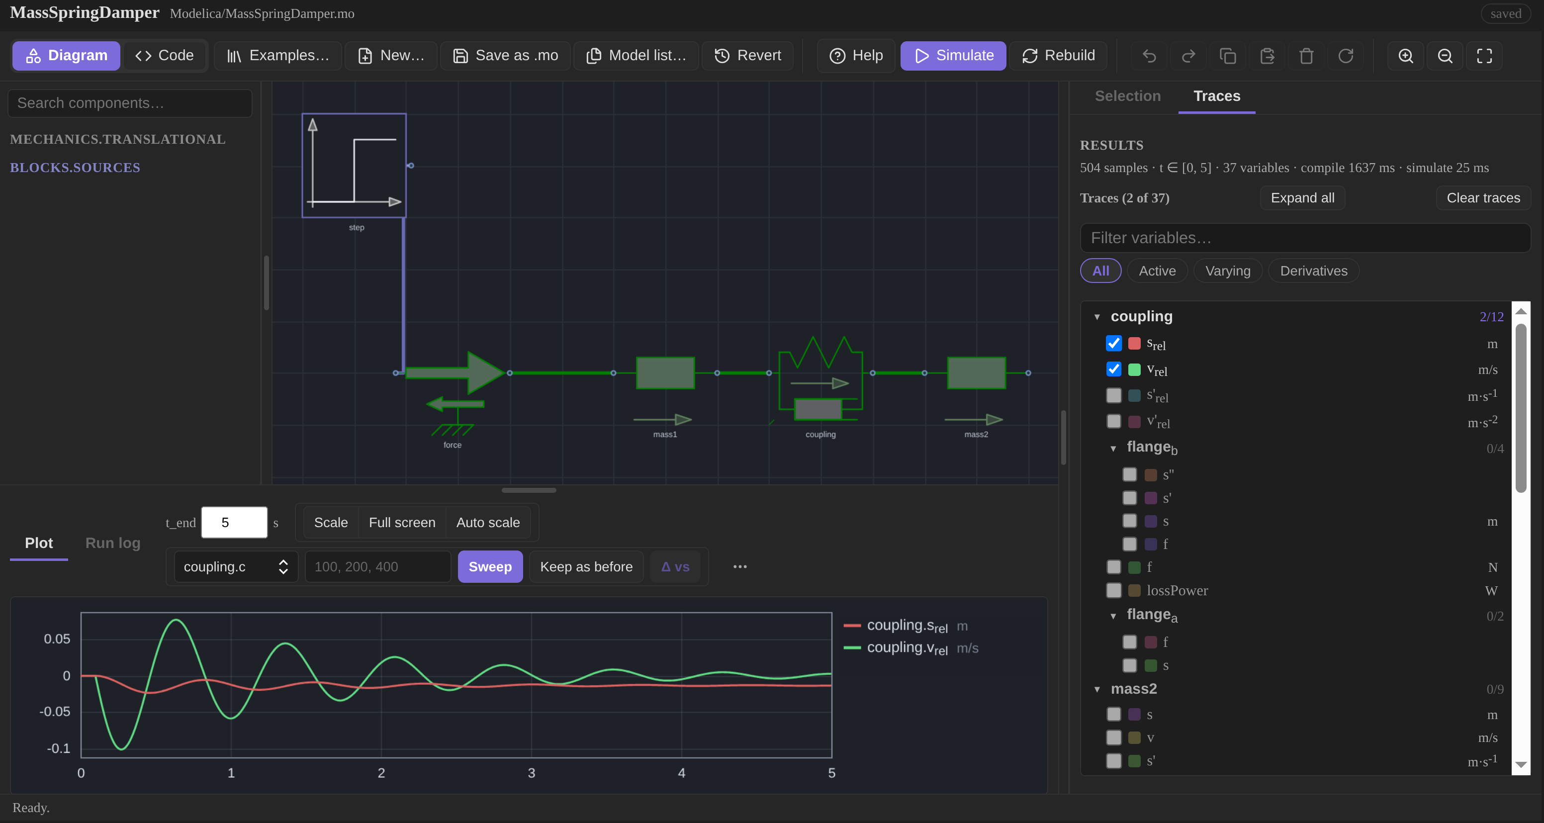This screenshot has height=823, width=1544.
Task: Select the Varying filter chip
Action: coord(1228,271)
